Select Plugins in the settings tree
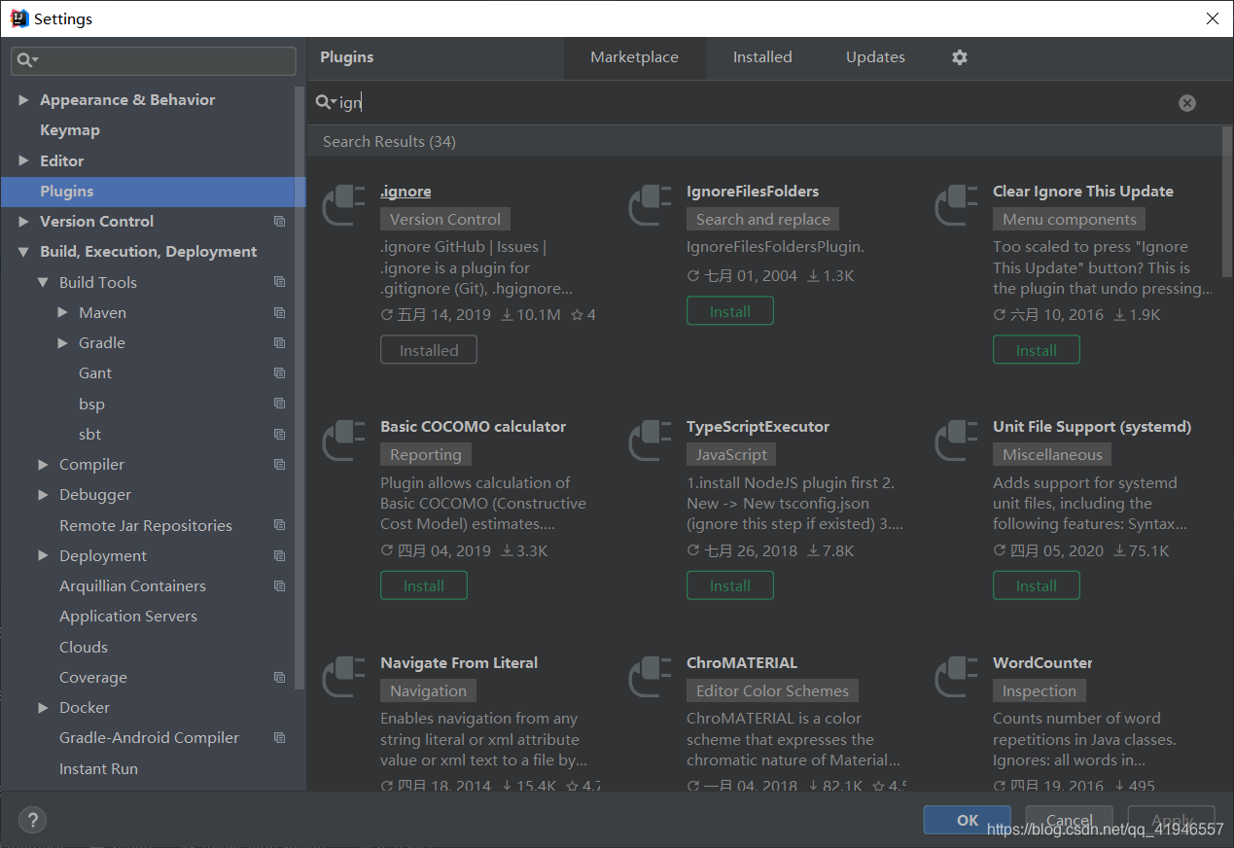This screenshot has width=1234, height=848. [154, 192]
